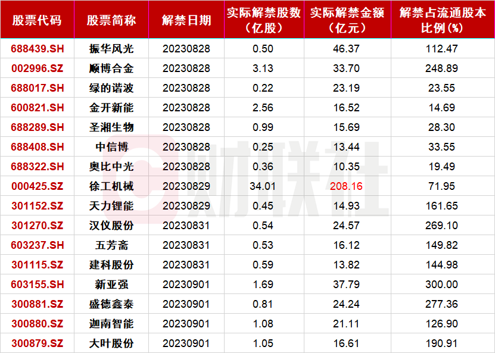Select stock code 600821.SH
Viewport: 495px width, 353px height.
[38, 108]
